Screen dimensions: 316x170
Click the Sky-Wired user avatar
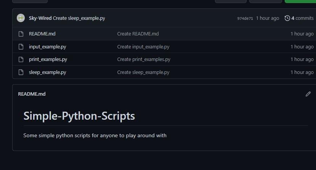[x=21, y=18]
